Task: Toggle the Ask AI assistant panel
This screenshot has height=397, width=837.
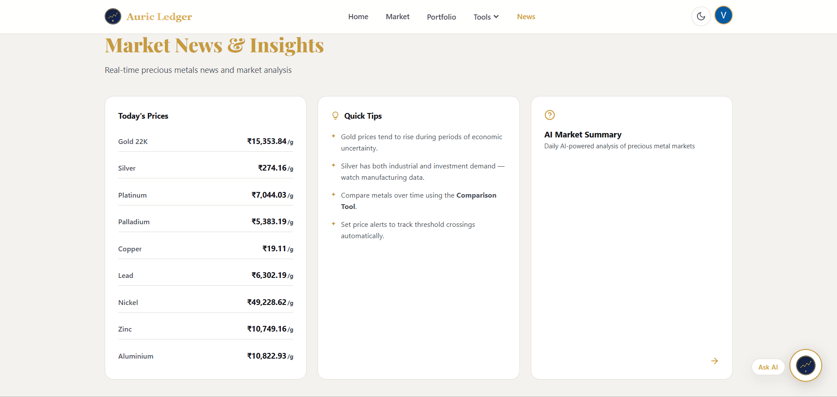Action: coord(768,367)
